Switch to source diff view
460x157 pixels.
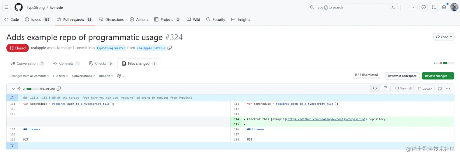(x=375, y=88)
